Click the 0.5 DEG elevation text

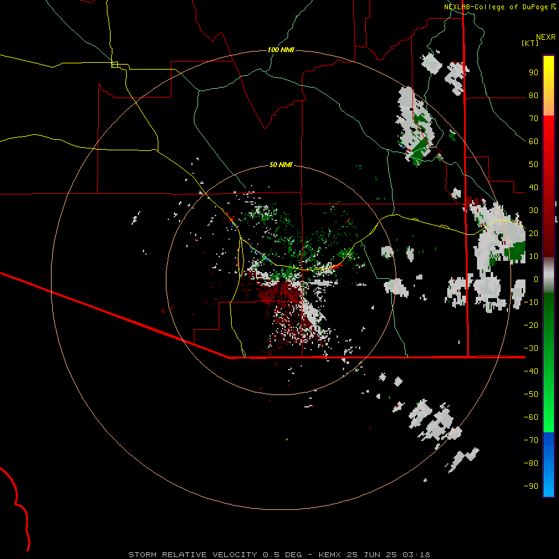click(283, 555)
